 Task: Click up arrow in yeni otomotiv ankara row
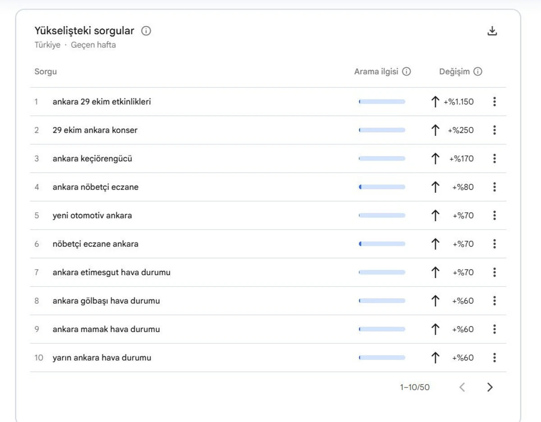pyautogui.click(x=435, y=215)
